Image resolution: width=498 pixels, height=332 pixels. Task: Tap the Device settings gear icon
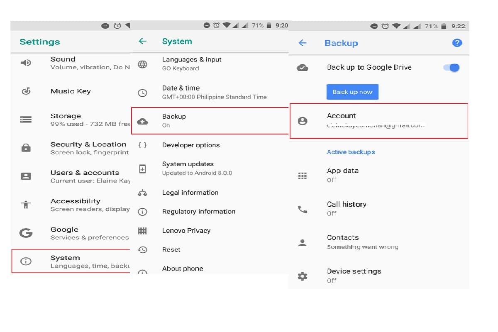tap(303, 276)
